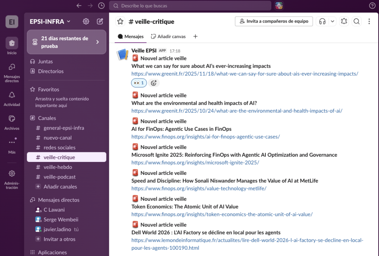Open the Slack AI assistant icon next to search
379x256 pixels.
pos(279,6)
